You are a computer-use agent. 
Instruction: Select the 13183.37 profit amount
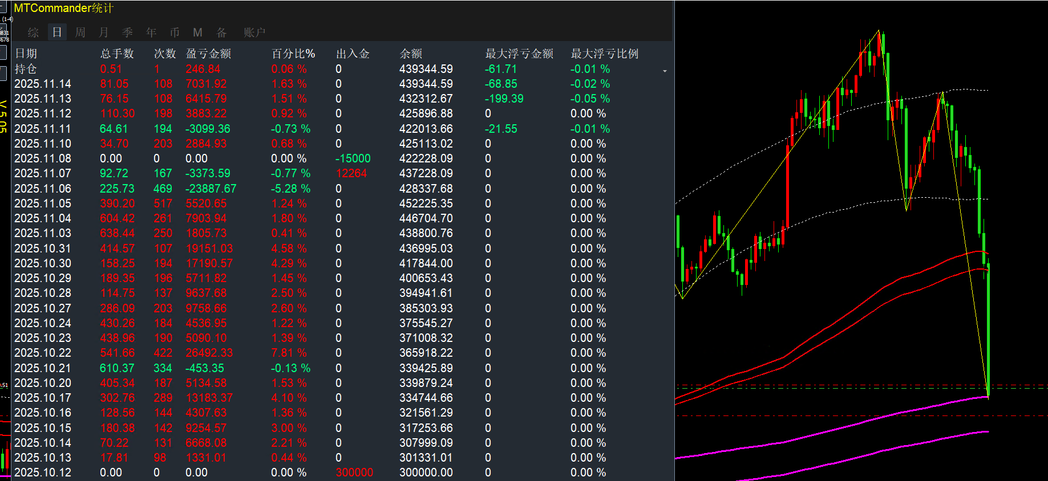coord(209,398)
